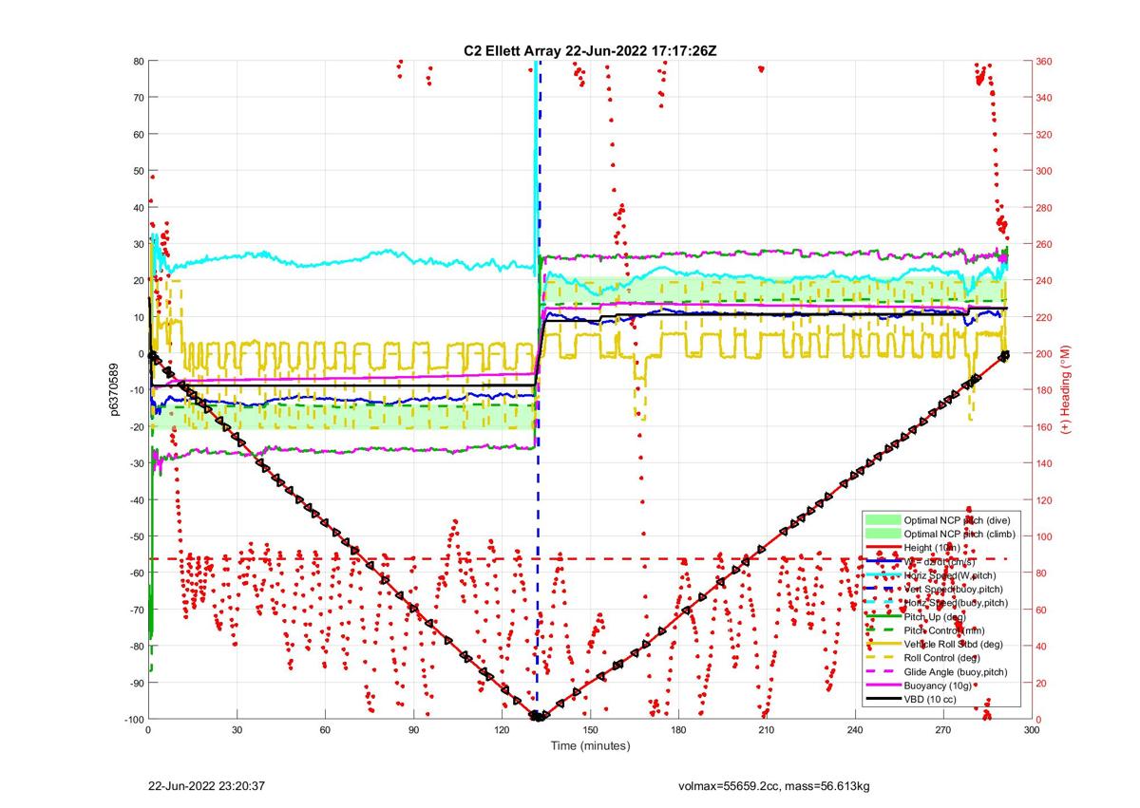This screenshot has height=808, width=1140.
Task: Select legend entry 'Vehicle Roll Stbd (deg)'
Action: tap(954, 644)
